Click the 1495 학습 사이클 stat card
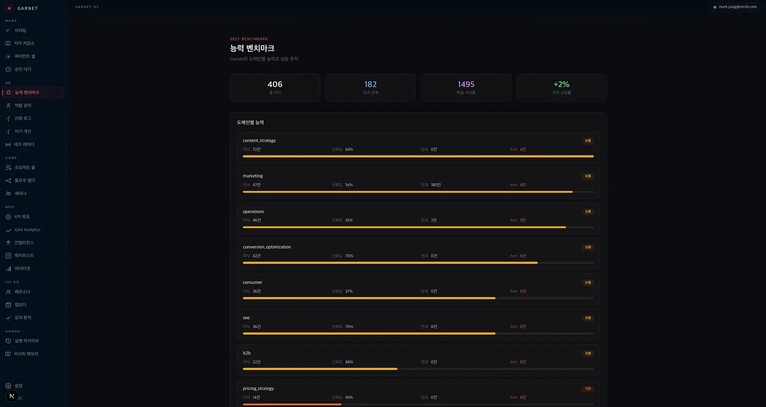Screen dimensions: 766x407 pos(466,88)
